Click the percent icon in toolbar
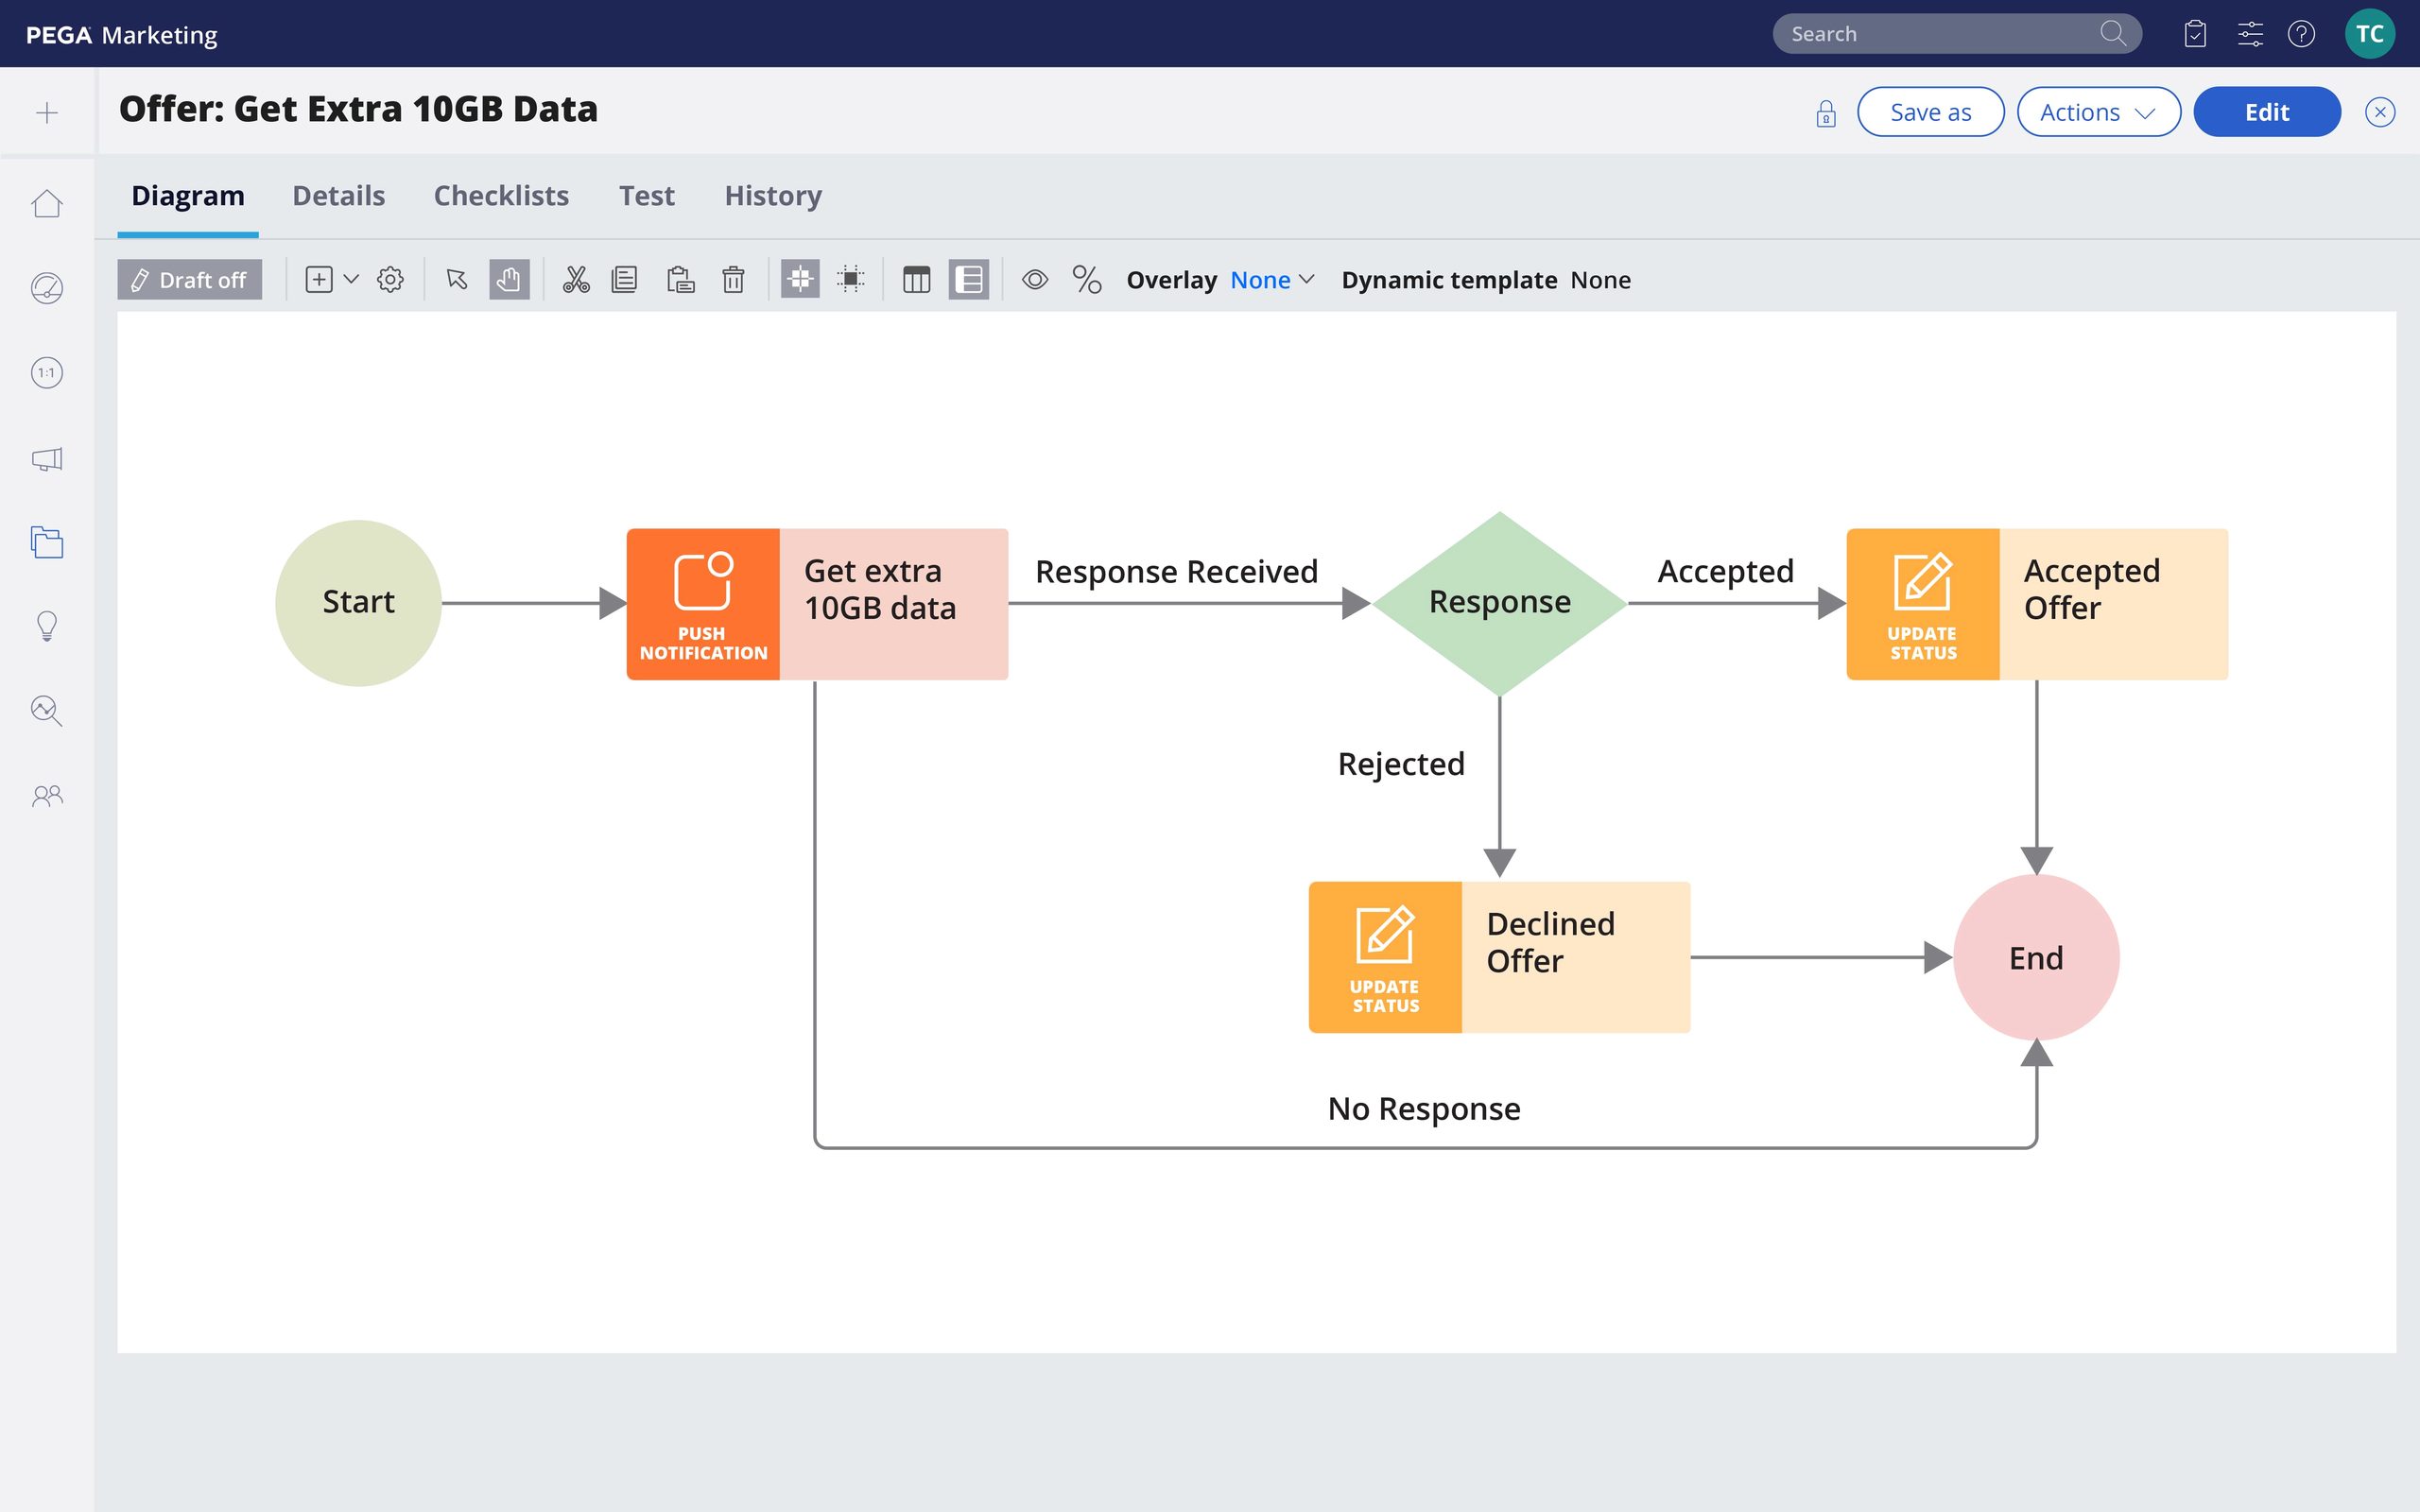This screenshot has height=1512, width=2420. (x=1086, y=279)
